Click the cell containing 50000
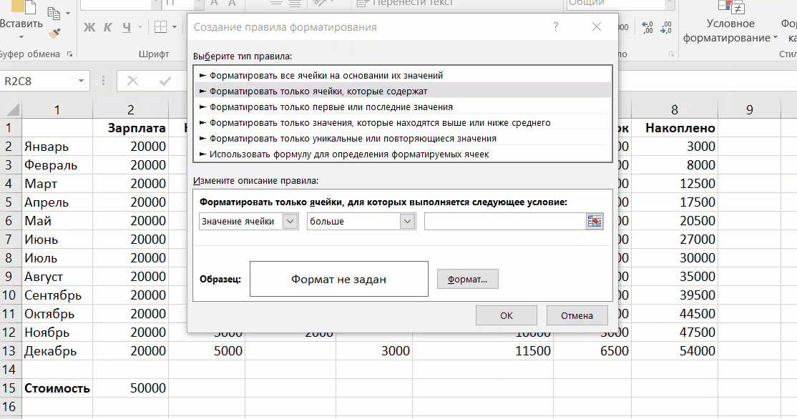 pyautogui.click(x=131, y=388)
